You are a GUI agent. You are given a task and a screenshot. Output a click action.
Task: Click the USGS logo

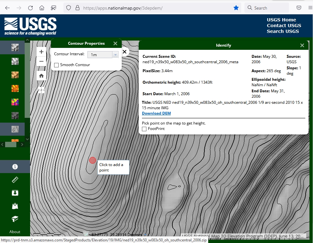pos(30,26)
